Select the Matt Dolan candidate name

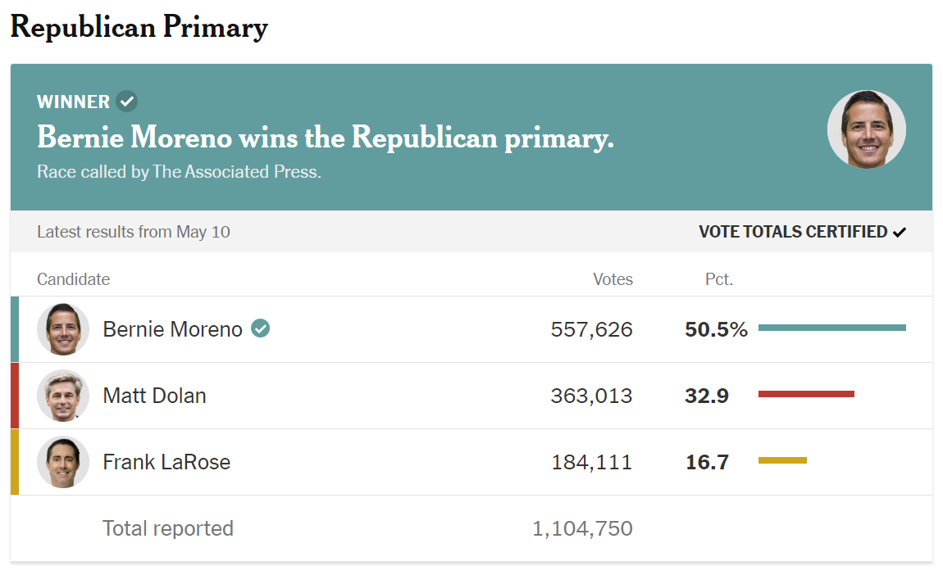click(x=154, y=396)
